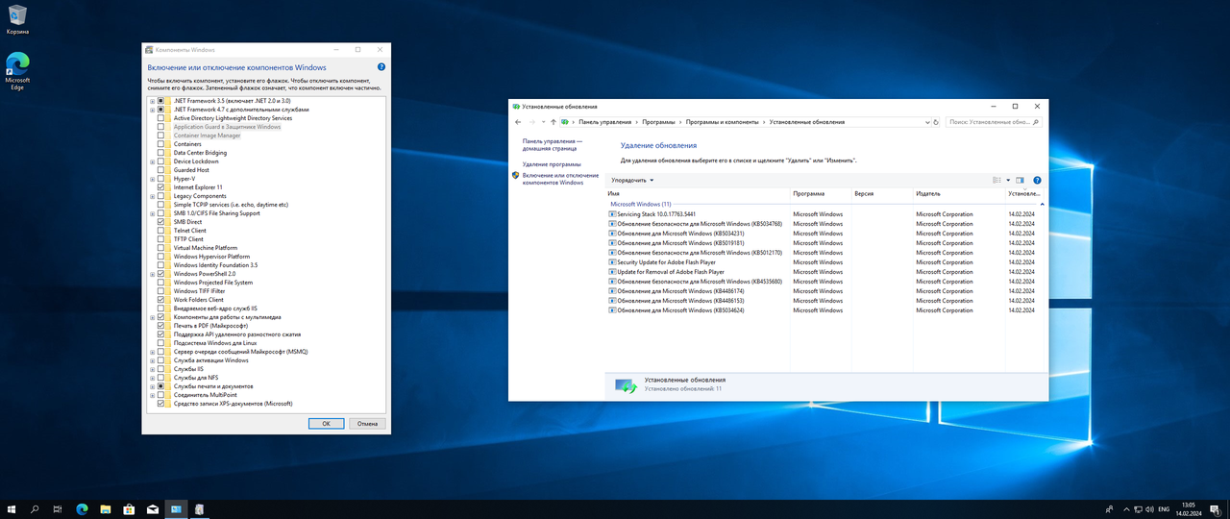Viewport: 1230px width, 519px height.
Task: Open the Удаление программы link
Action: (x=551, y=164)
